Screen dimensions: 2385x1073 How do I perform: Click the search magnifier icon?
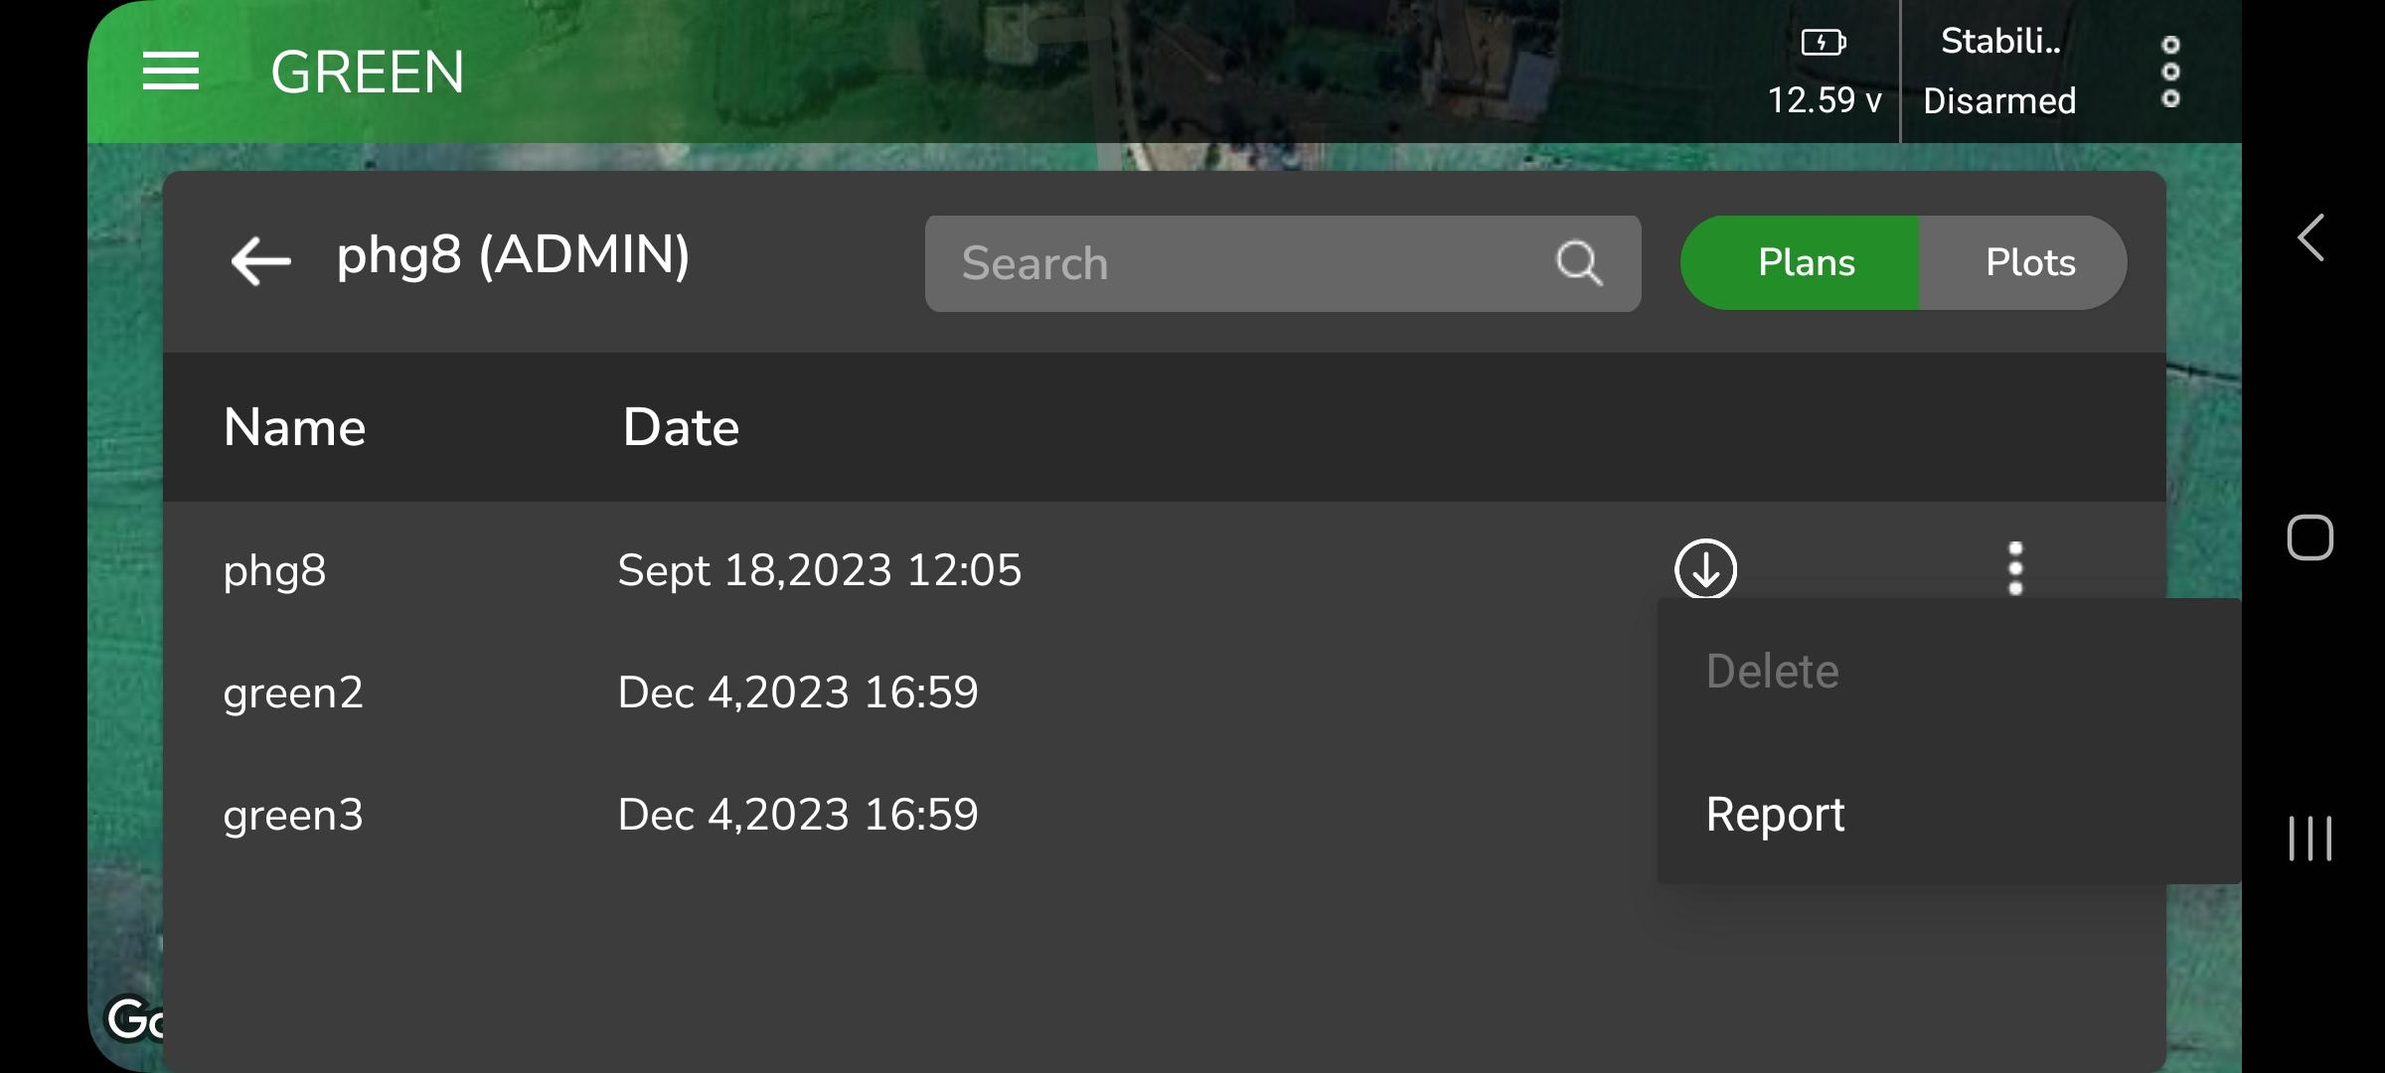coord(1578,263)
